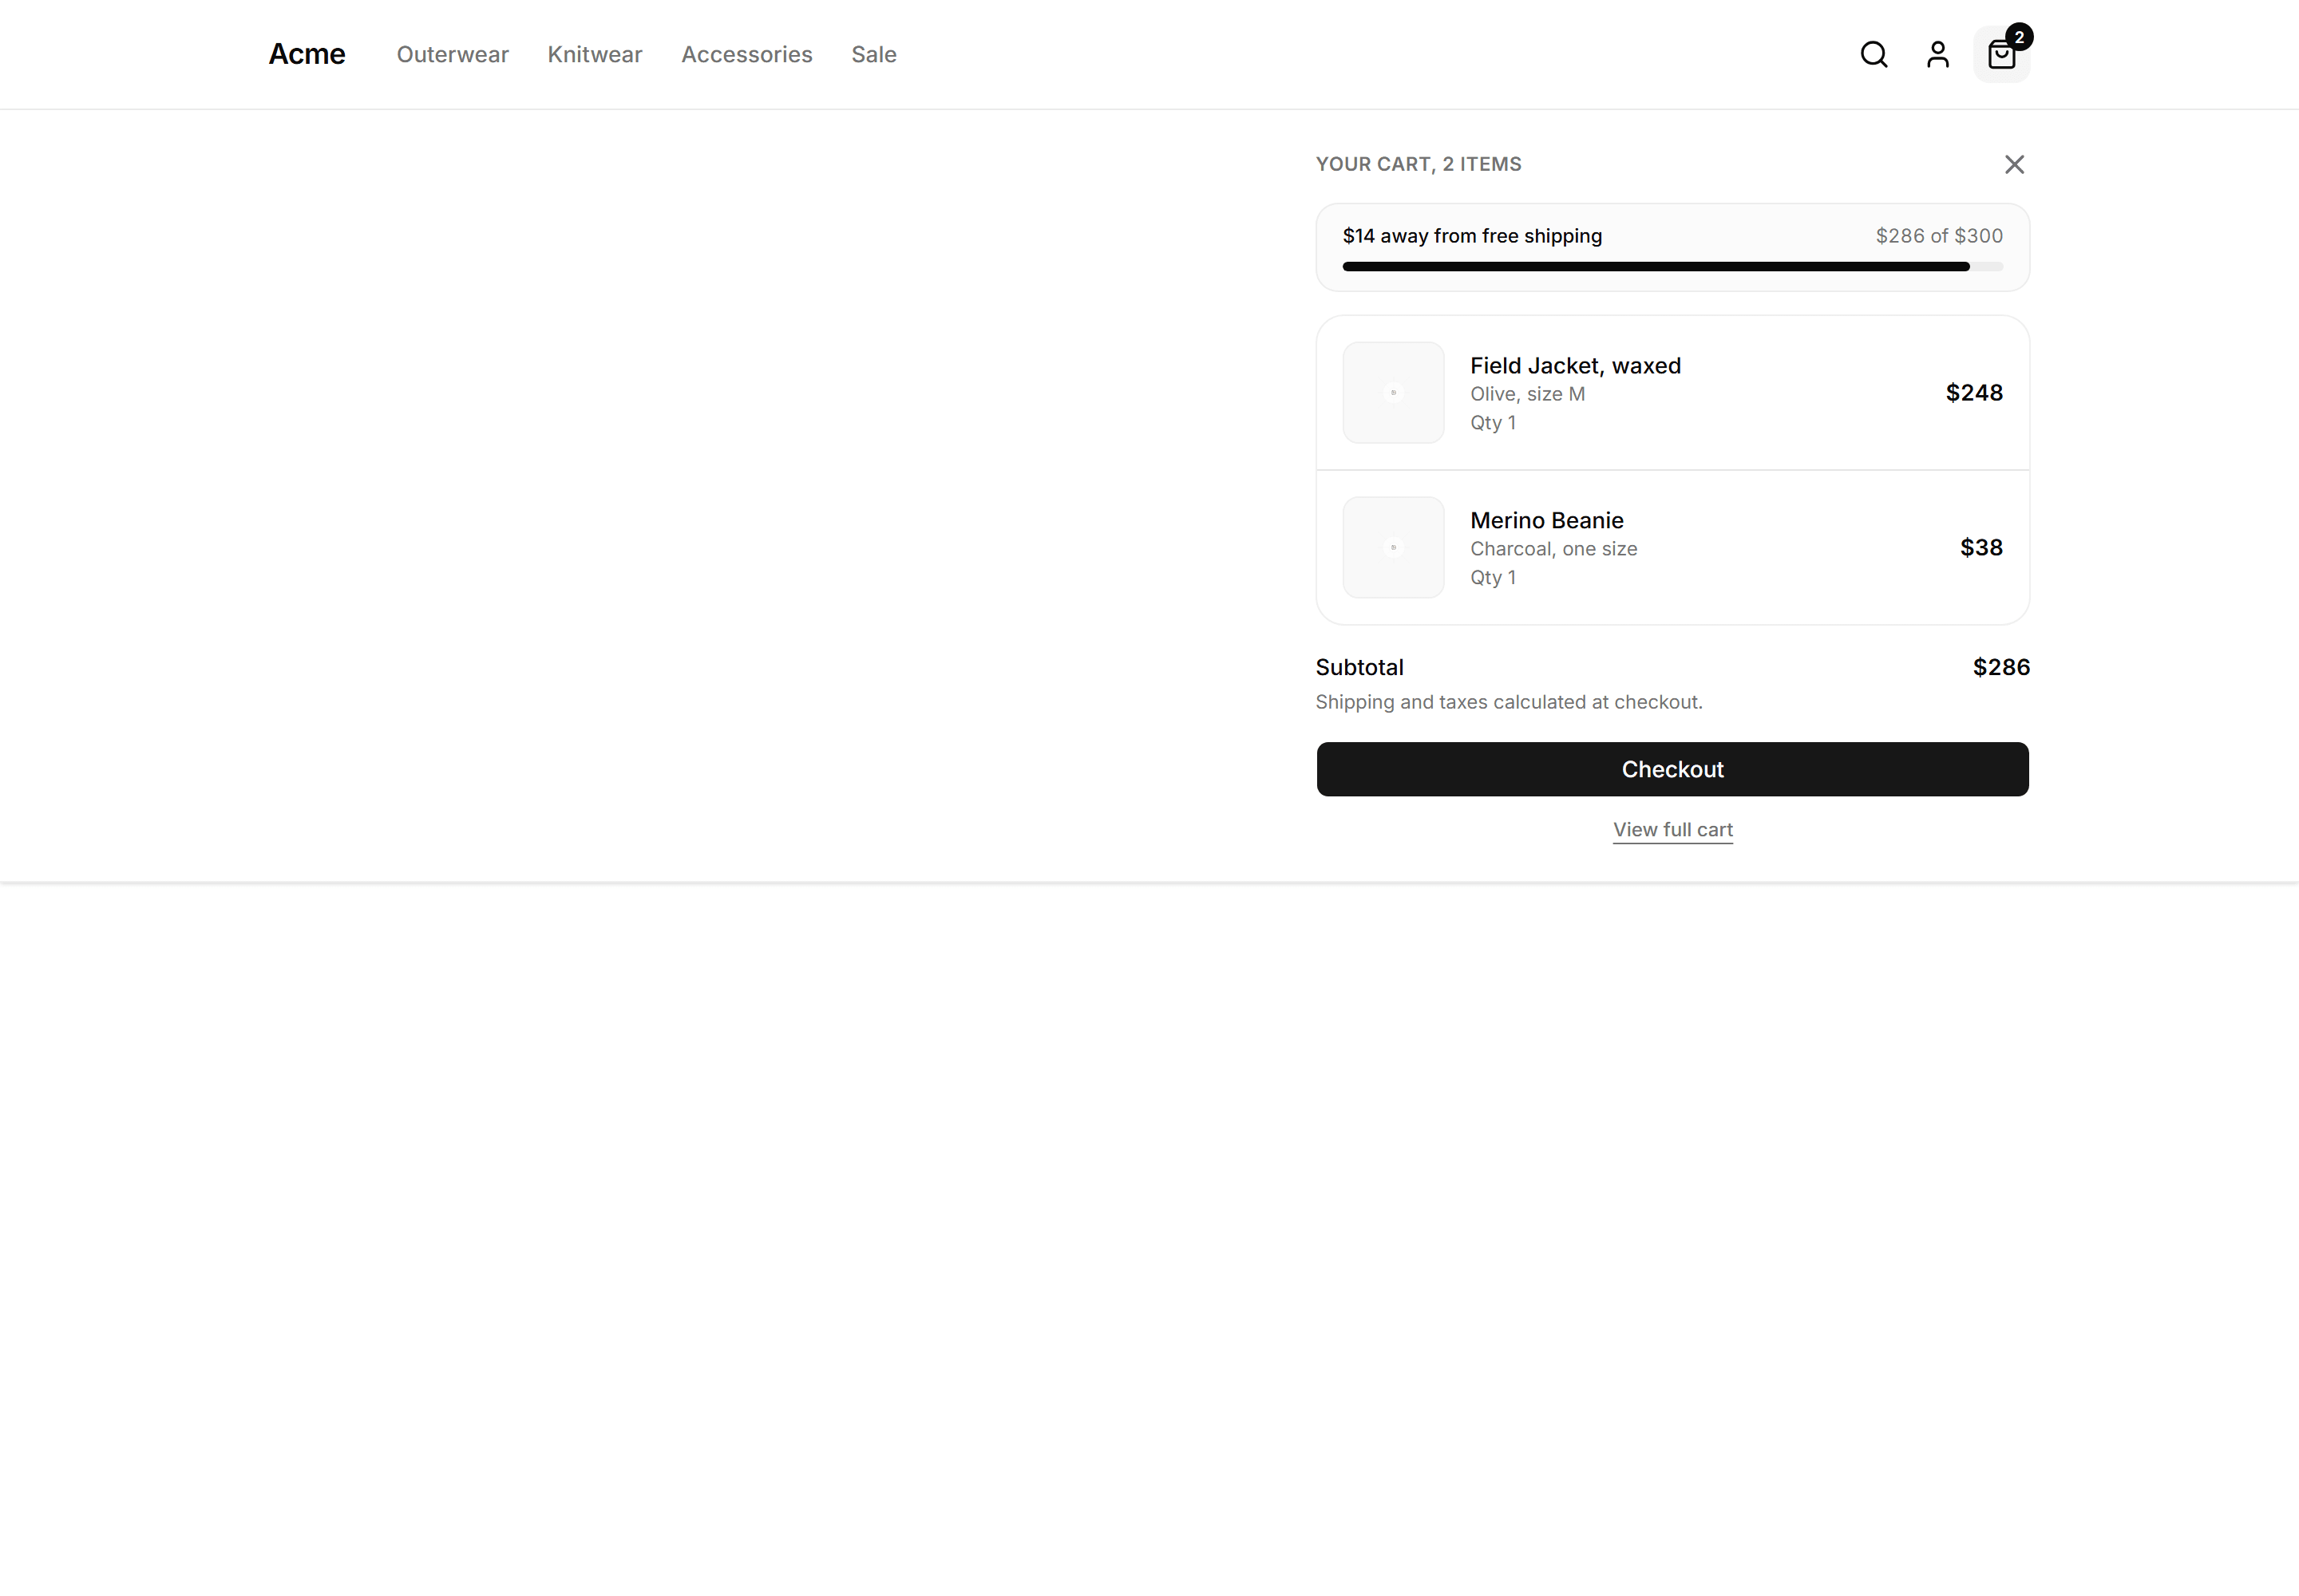Open the search magnifier icon

(x=1874, y=54)
